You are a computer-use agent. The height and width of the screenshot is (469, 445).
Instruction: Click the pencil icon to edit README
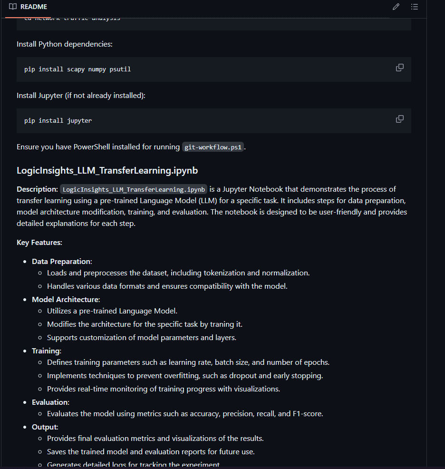click(x=396, y=7)
